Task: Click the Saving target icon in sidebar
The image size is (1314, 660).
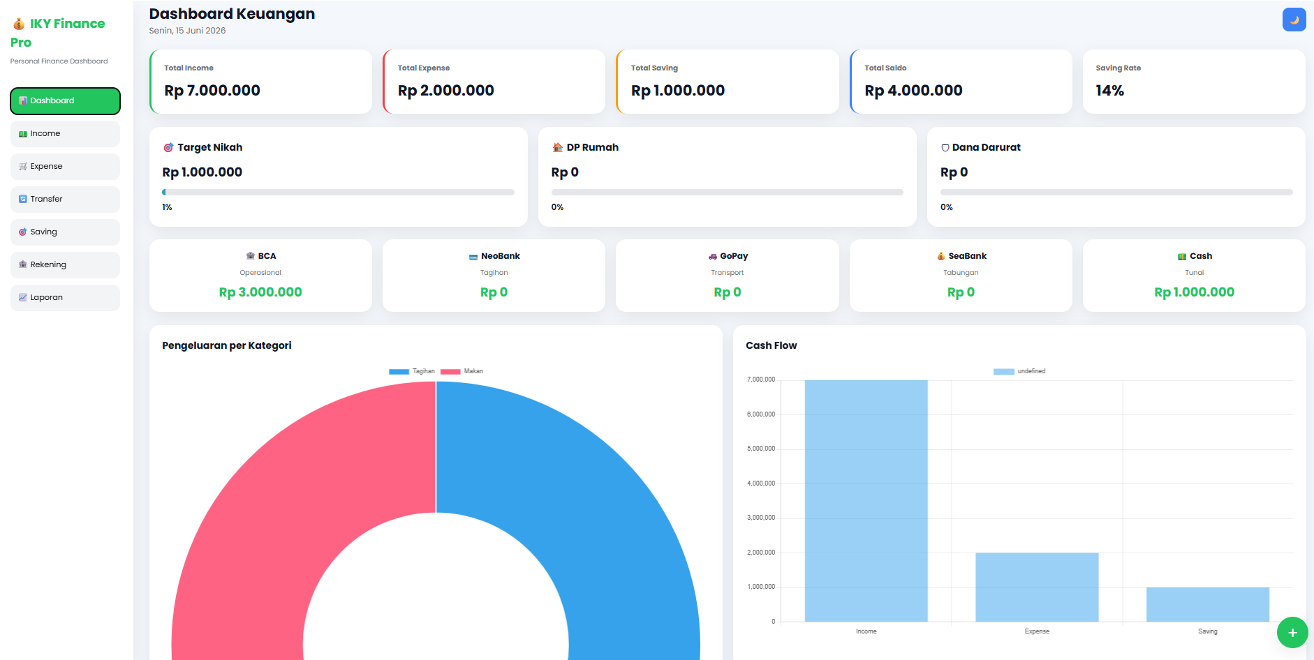Action: click(x=23, y=232)
